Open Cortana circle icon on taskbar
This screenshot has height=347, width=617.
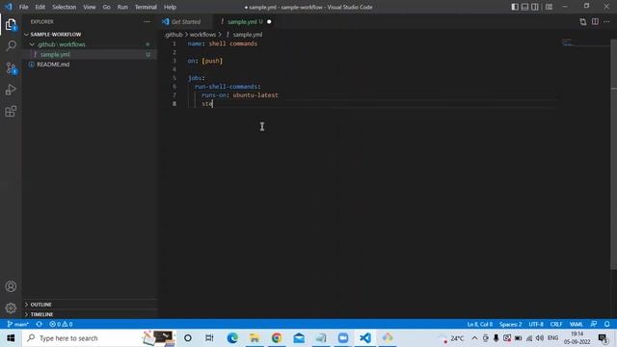pos(188,338)
